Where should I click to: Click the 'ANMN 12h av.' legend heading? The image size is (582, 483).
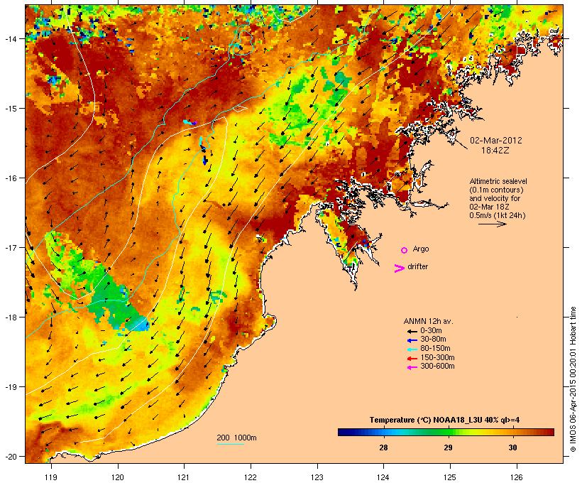coord(428,321)
